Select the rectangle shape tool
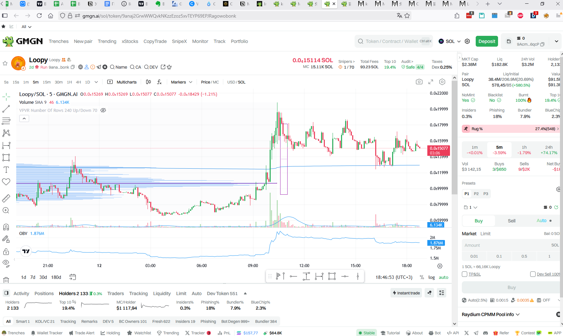The height and width of the screenshot is (336, 563). click(6, 158)
